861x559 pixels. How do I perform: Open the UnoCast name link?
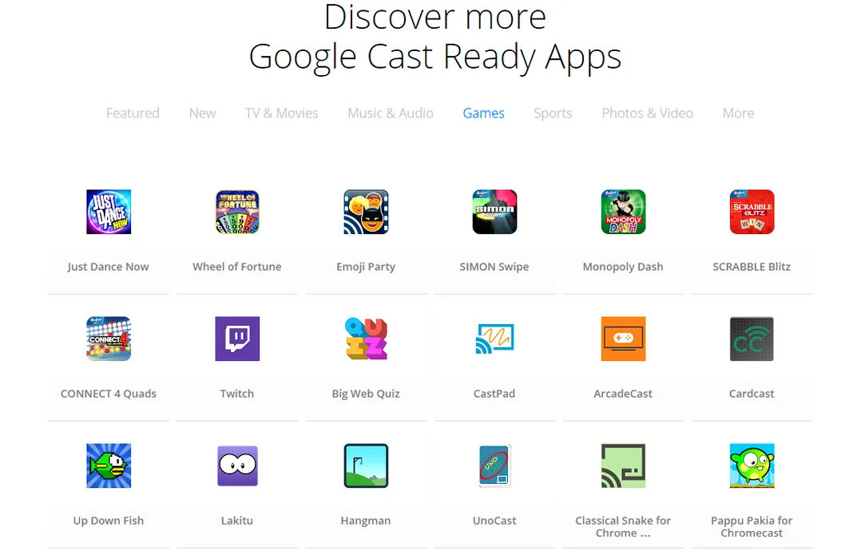click(x=494, y=521)
